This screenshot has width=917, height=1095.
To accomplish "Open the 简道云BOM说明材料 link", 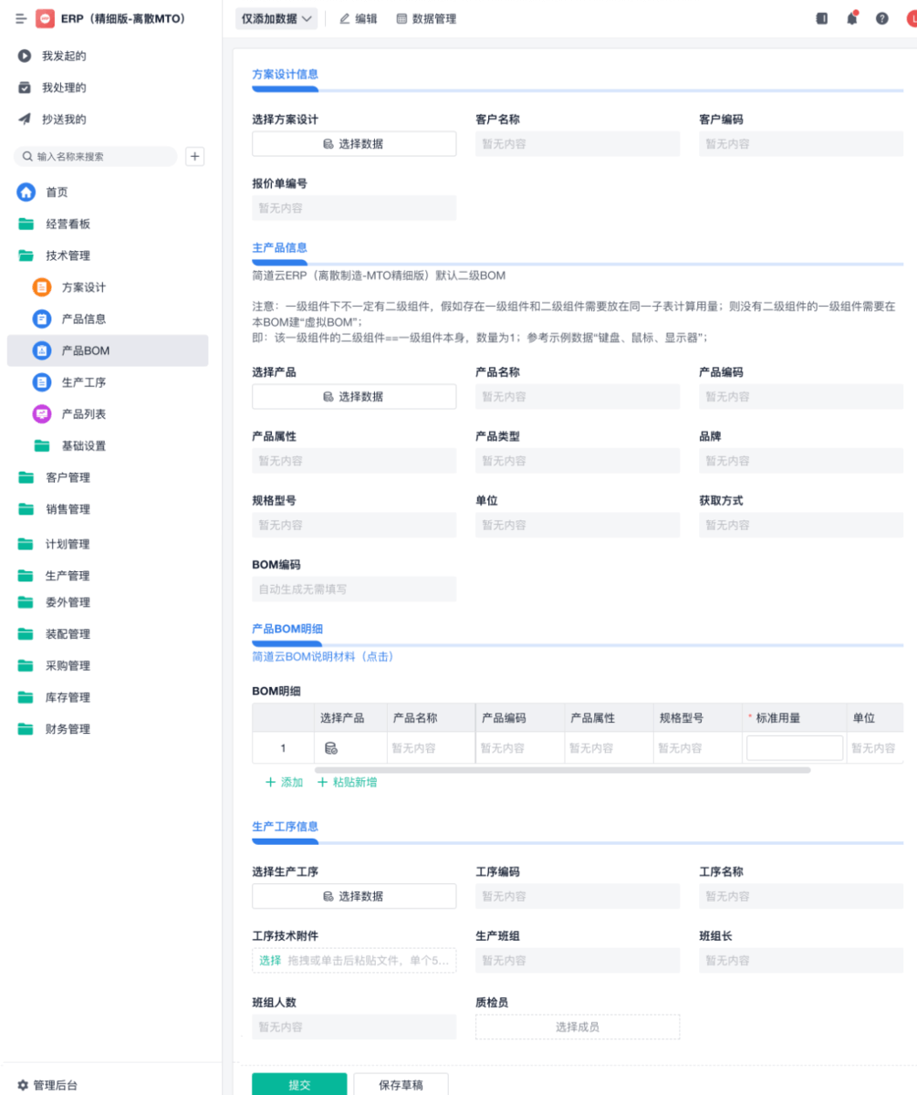I will (x=323, y=656).
